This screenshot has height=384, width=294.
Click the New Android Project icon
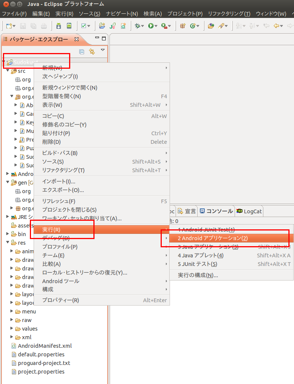point(102,26)
